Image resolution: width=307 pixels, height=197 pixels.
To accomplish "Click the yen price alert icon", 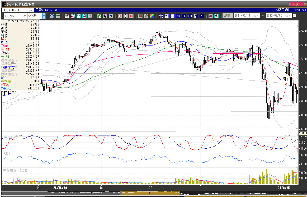I will click(x=85, y=16).
